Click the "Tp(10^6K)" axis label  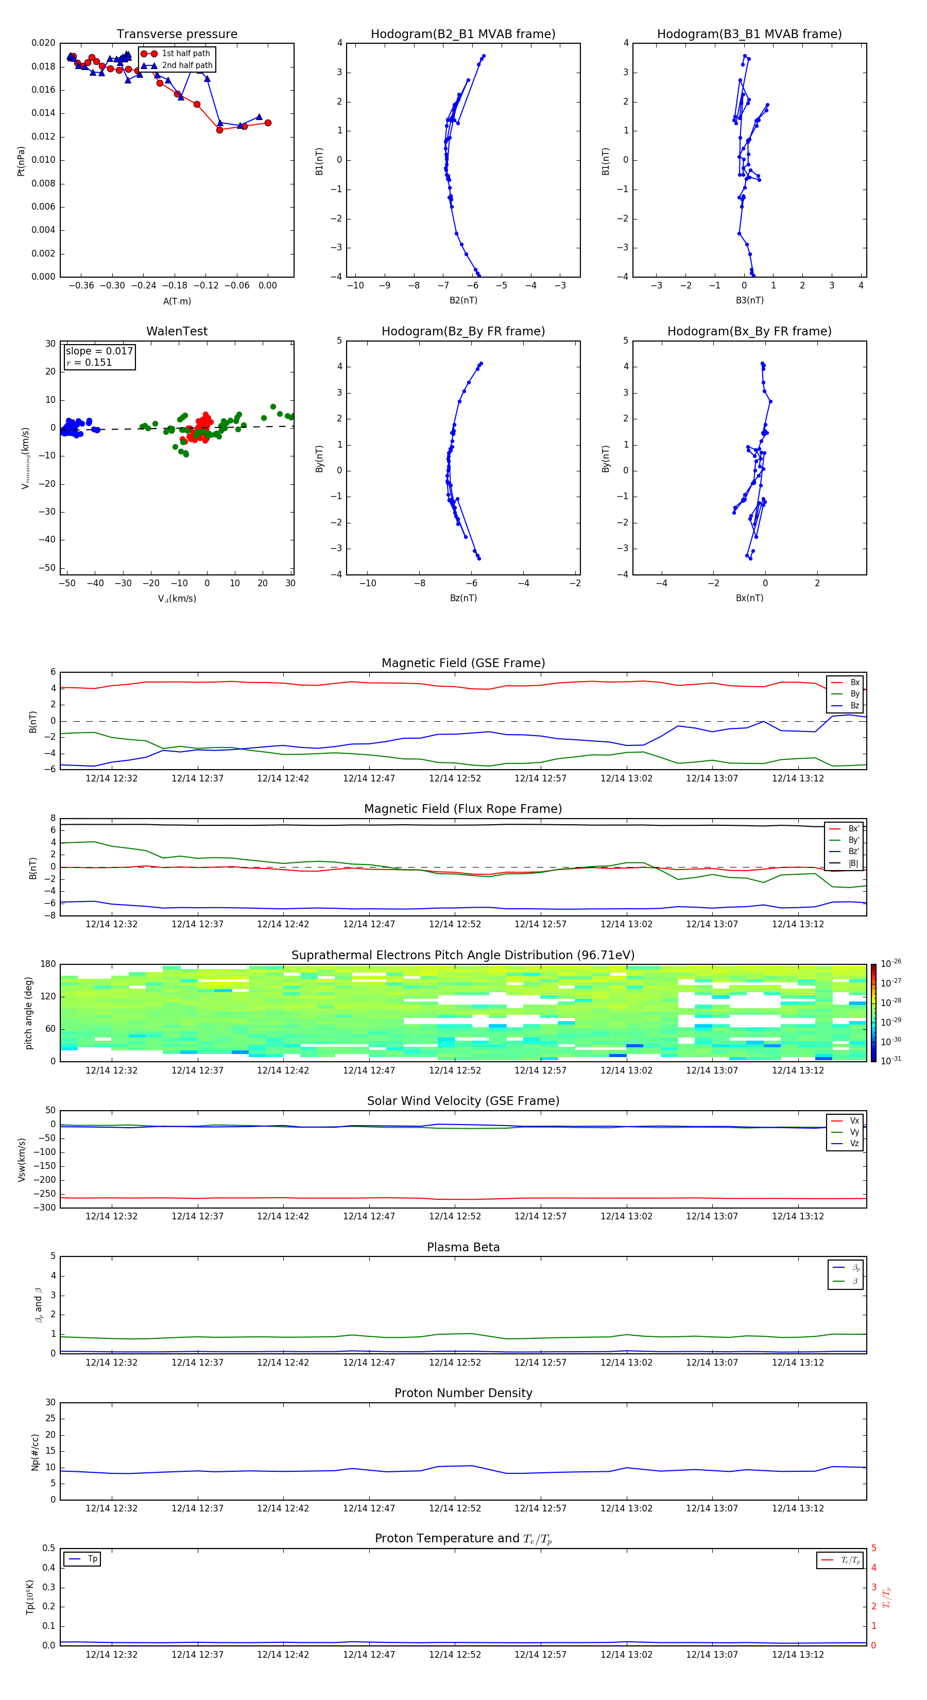click(x=30, y=1597)
